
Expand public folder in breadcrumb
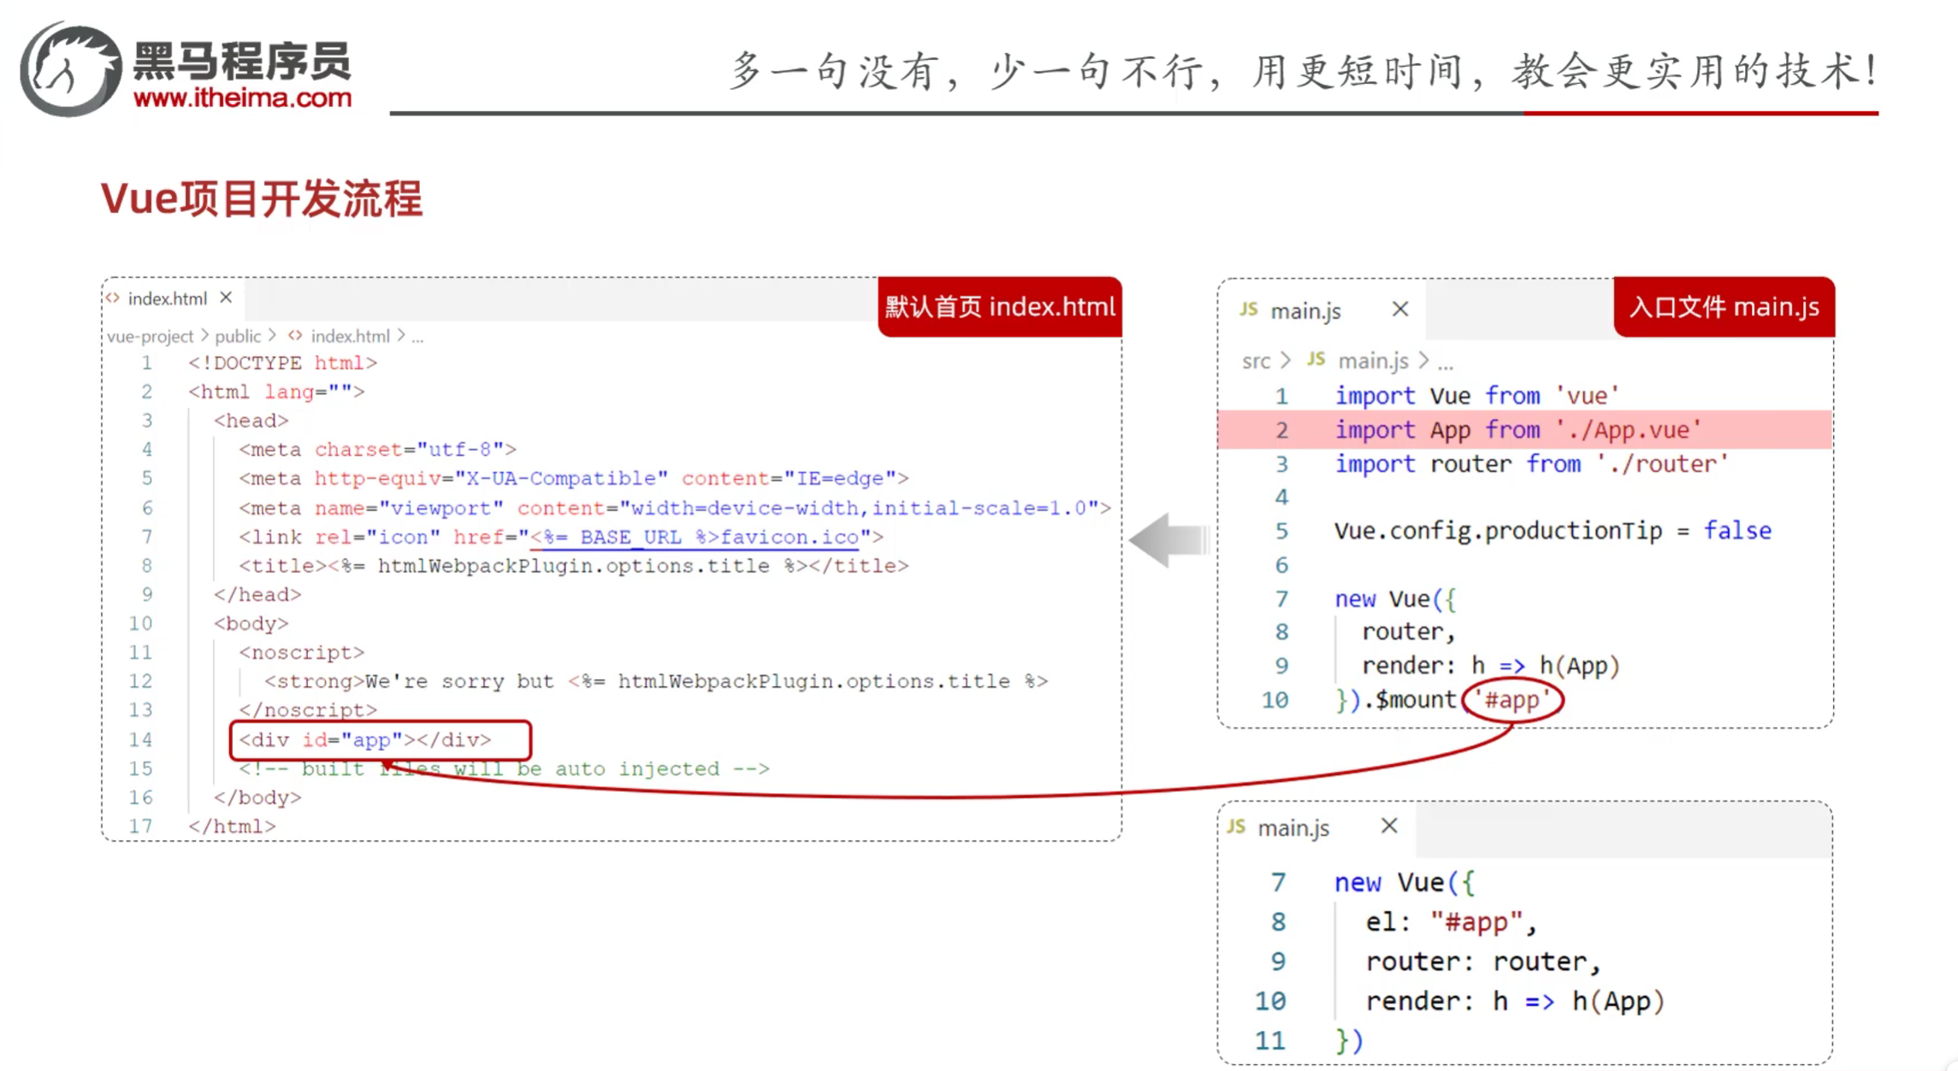coord(238,336)
